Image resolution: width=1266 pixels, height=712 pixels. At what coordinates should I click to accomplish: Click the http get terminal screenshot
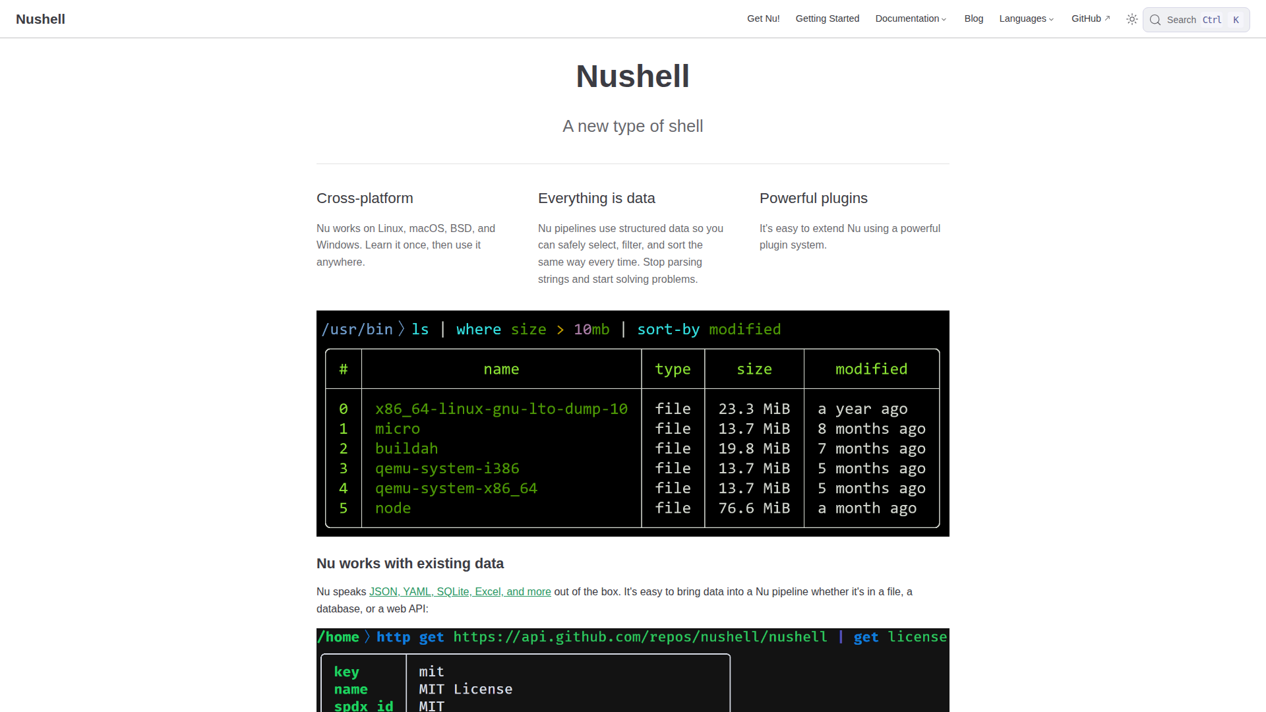coord(632,670)
